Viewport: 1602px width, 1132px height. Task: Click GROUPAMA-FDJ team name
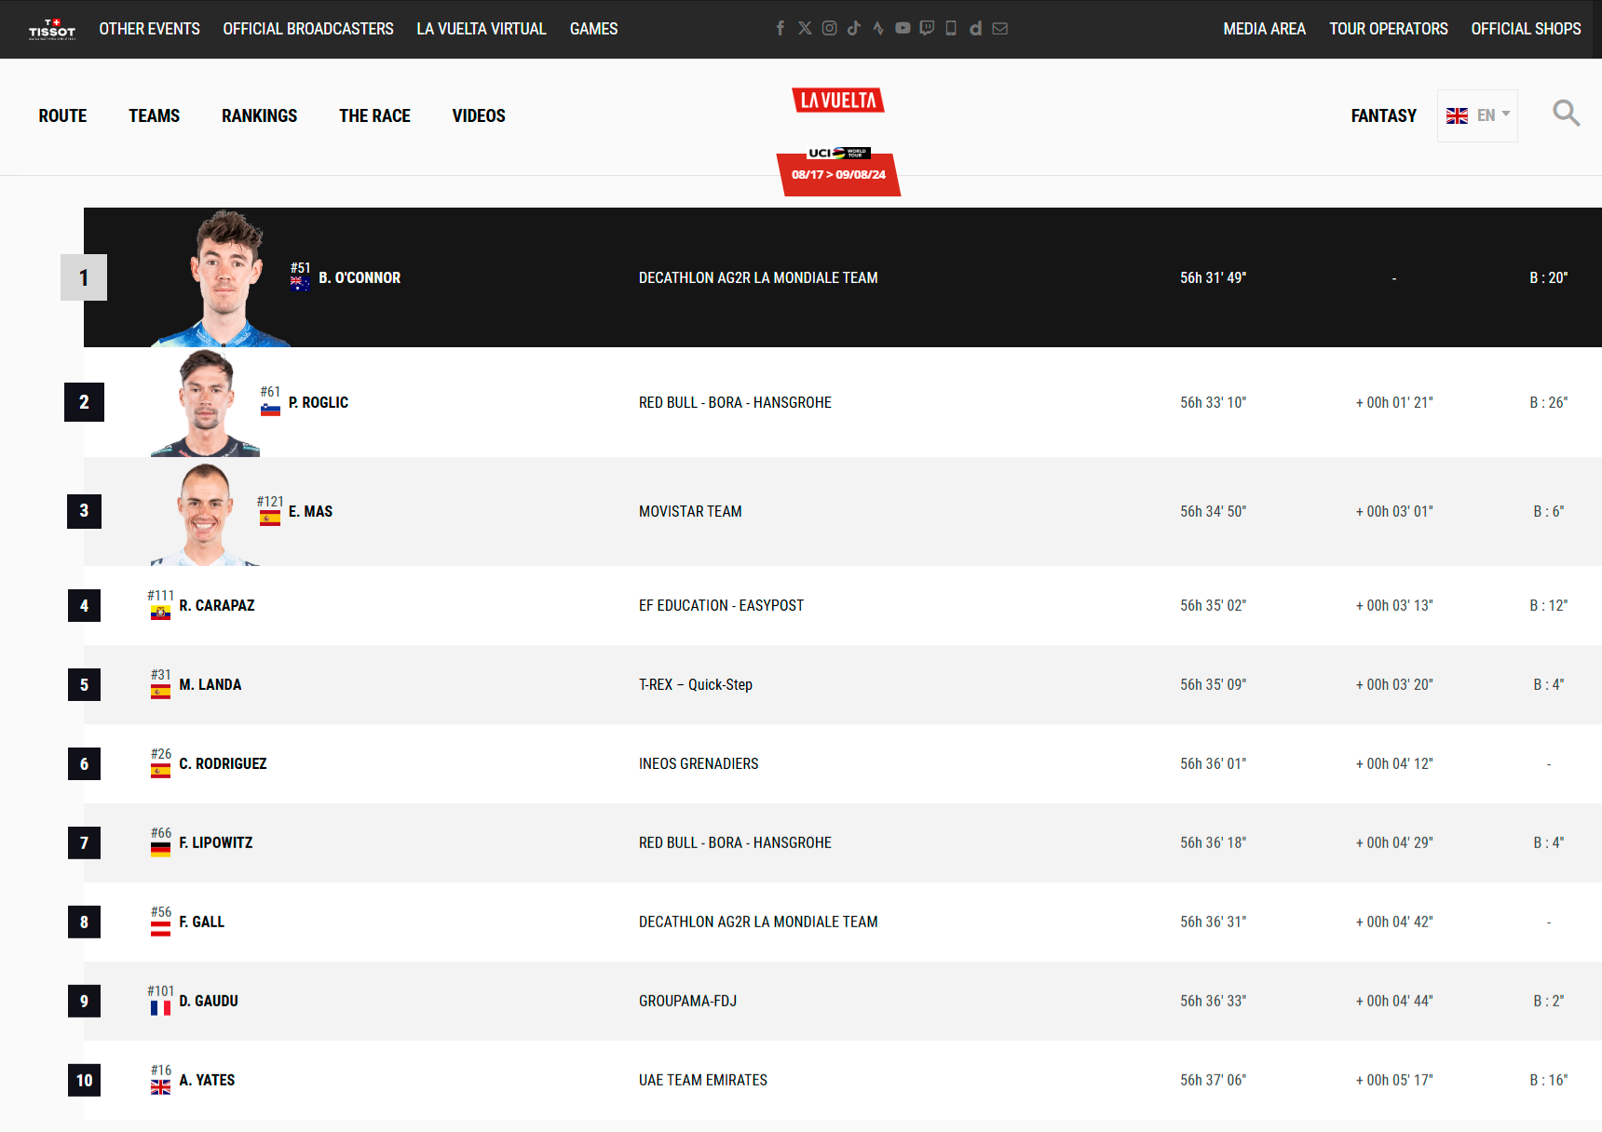[687, 1001]
